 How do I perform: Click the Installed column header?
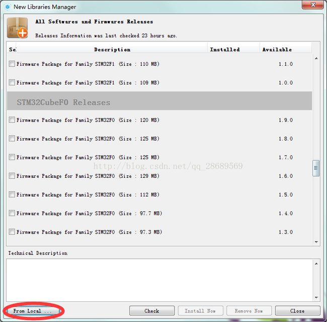(x=233, y=50)
